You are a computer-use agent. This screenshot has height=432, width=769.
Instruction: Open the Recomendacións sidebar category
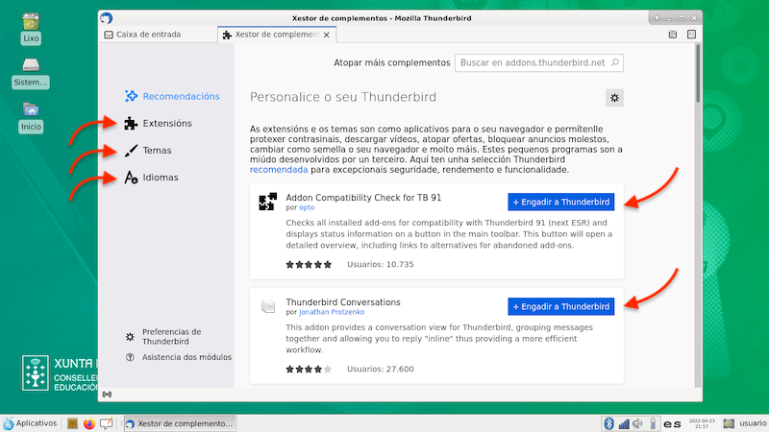[x=181, y=96]
